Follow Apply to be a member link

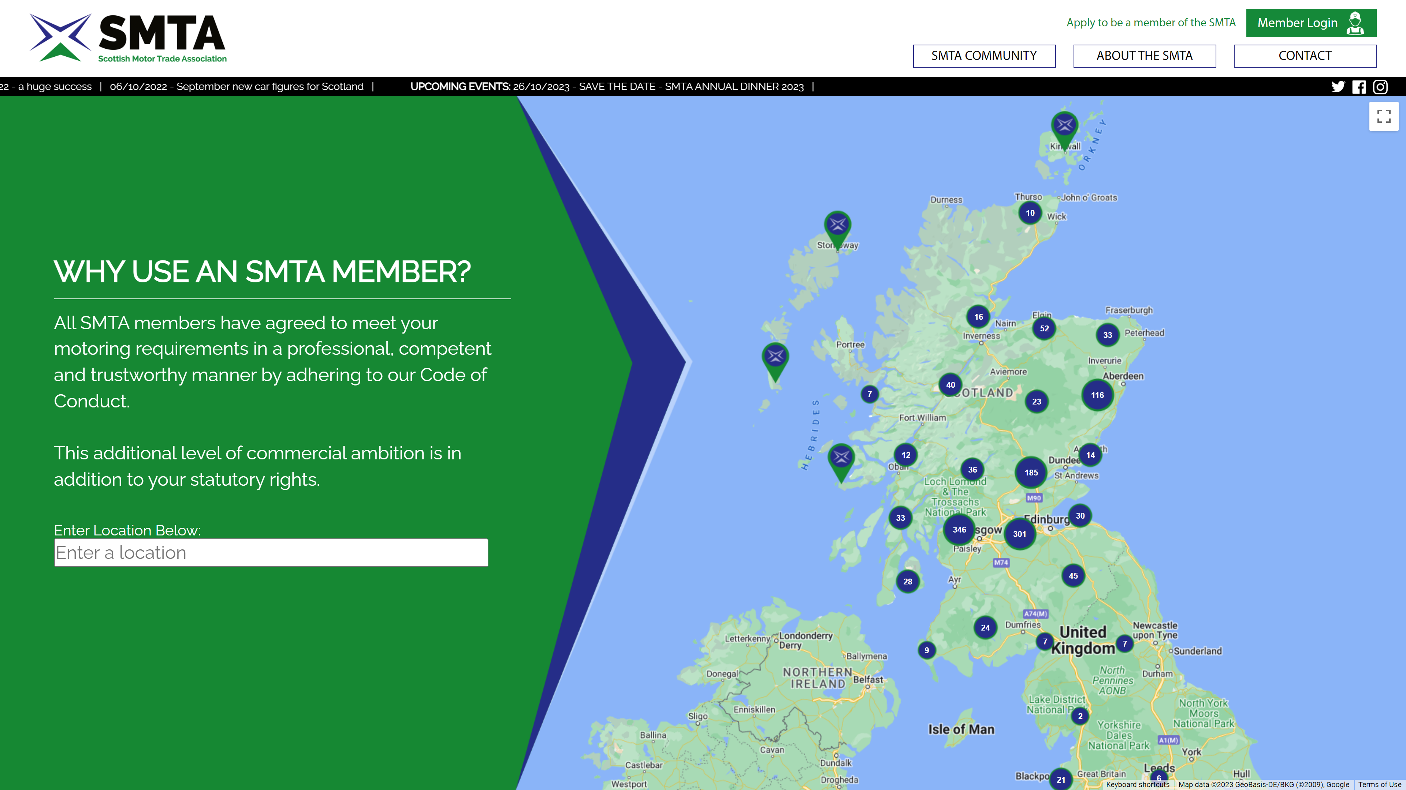point(1150,23)
